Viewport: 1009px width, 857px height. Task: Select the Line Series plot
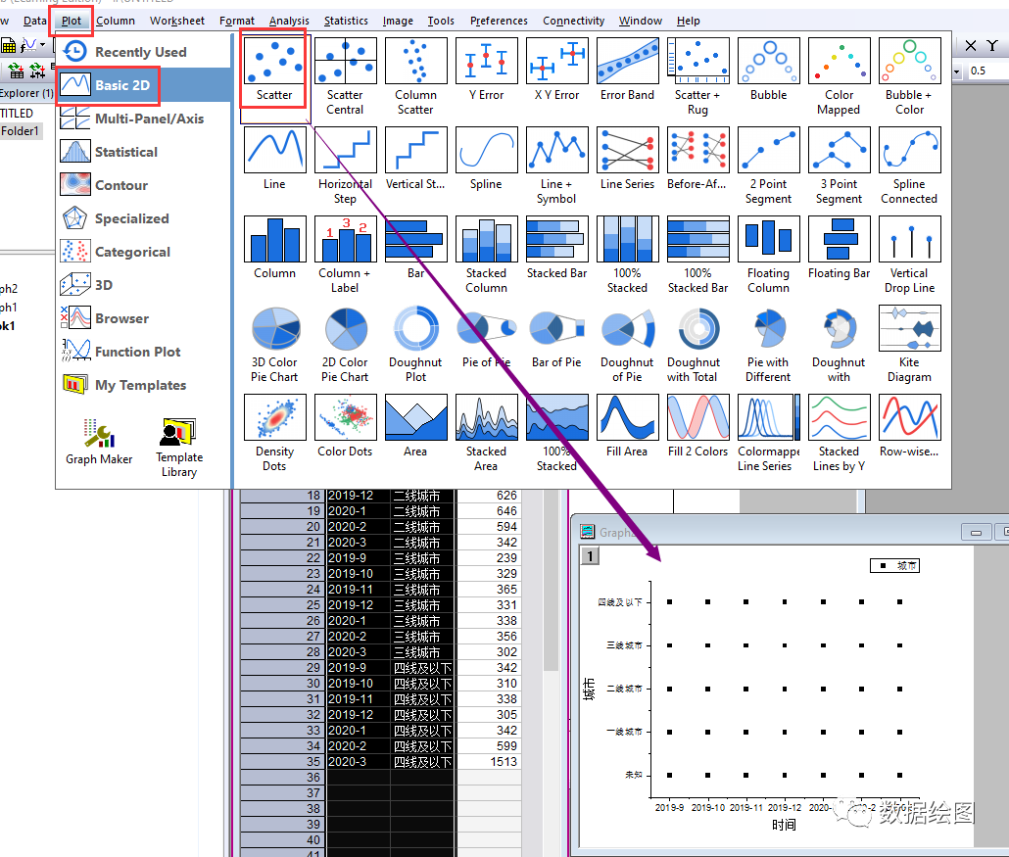(627, 159)
